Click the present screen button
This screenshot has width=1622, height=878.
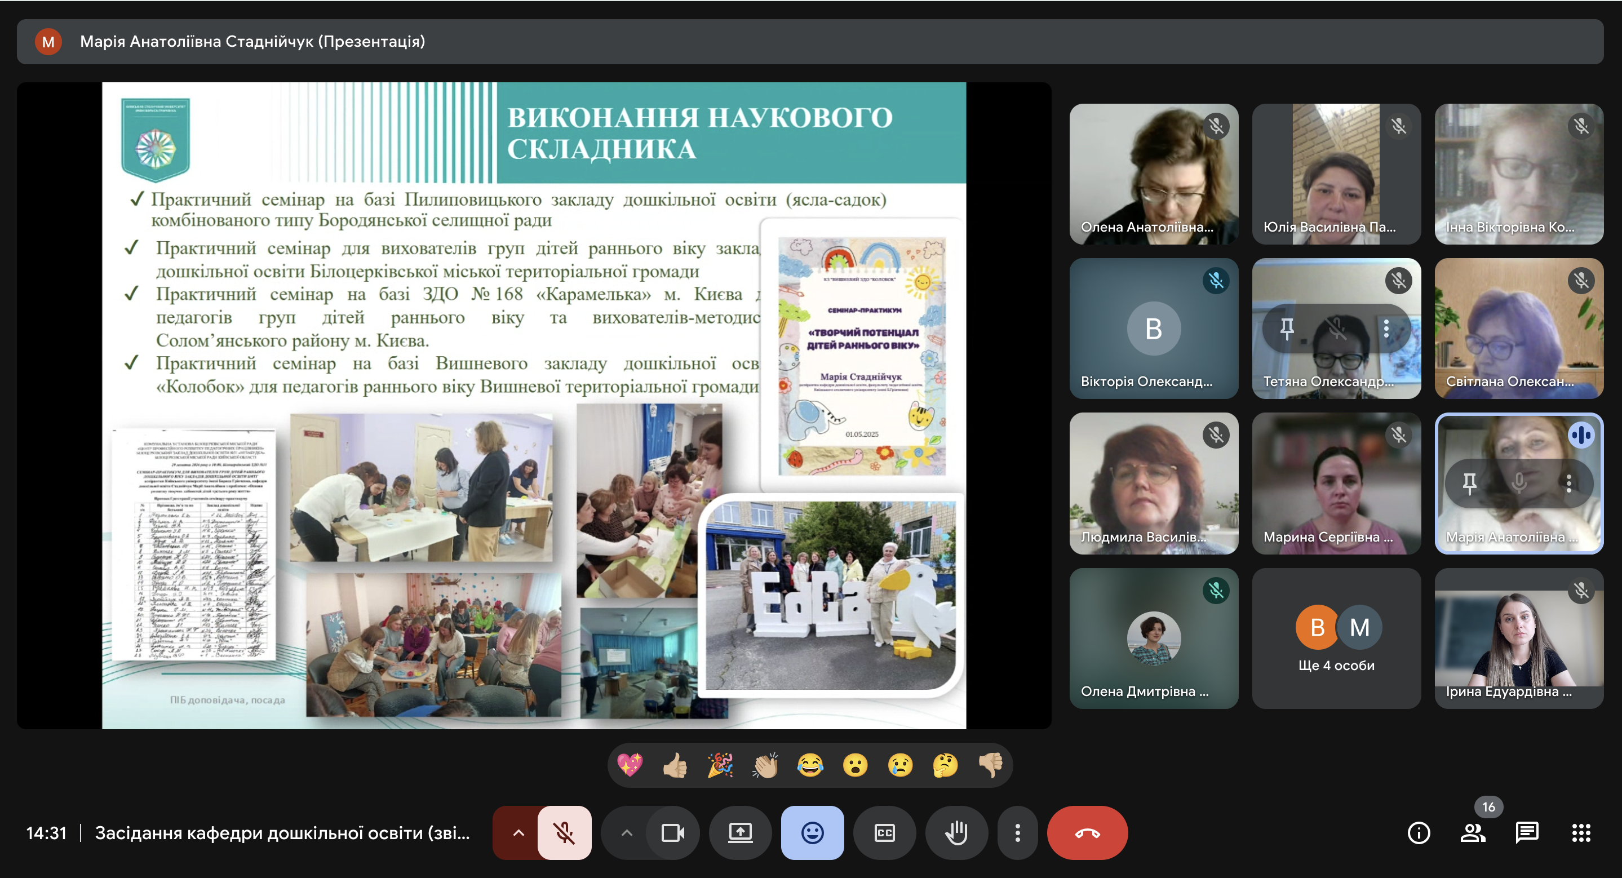pos(740,833)
